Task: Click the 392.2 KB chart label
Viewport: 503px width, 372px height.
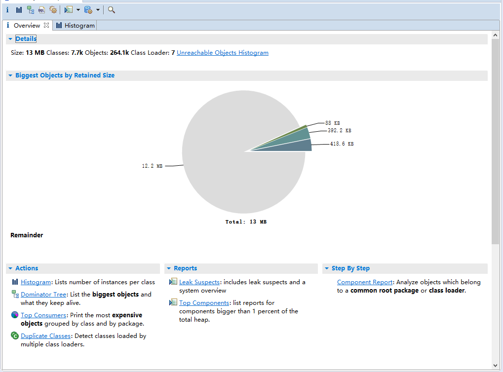Action: [340, 130]
